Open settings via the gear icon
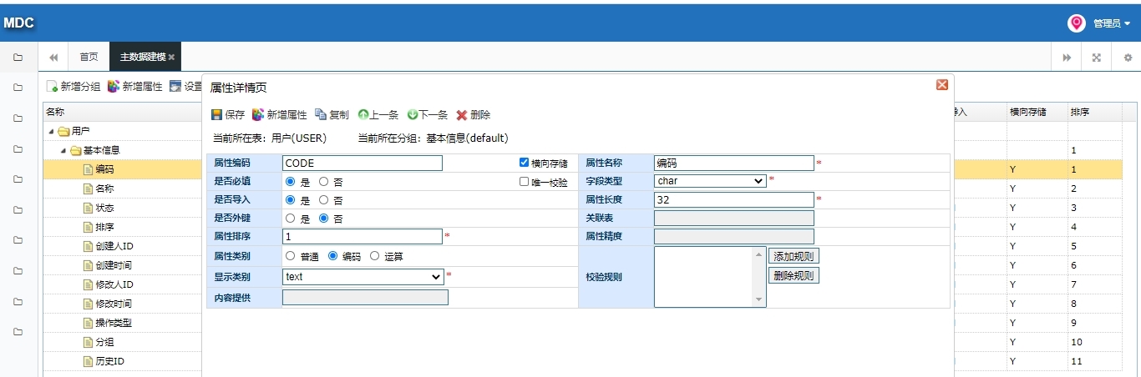 tap(1128, 58)
